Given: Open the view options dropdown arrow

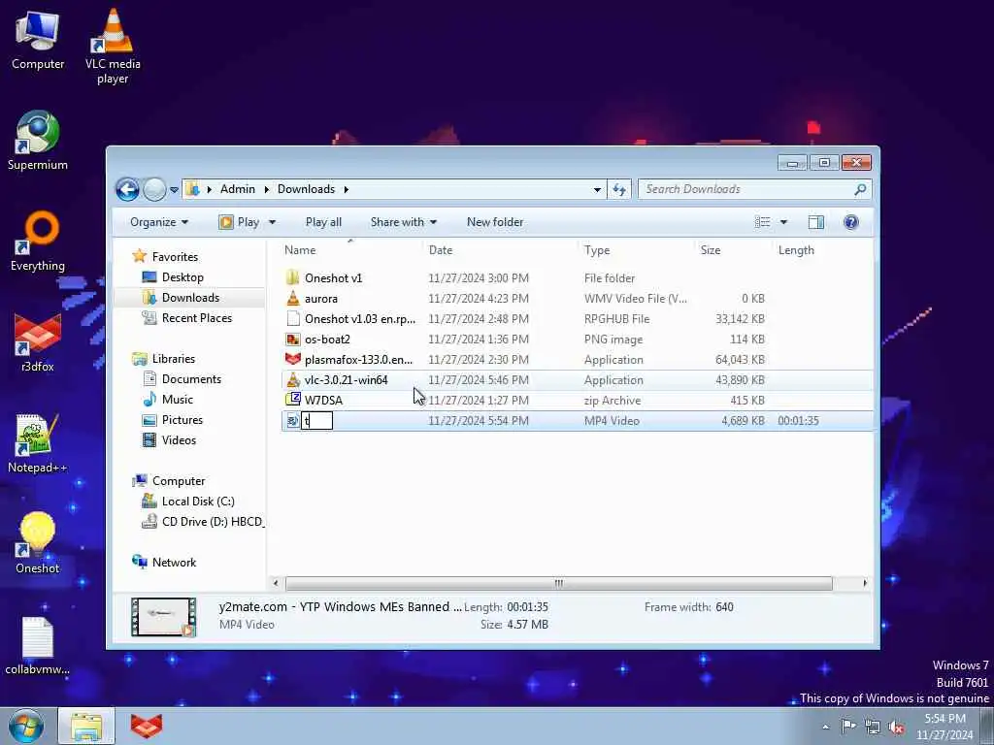Looking at the screenshot, I should [783, 222].
